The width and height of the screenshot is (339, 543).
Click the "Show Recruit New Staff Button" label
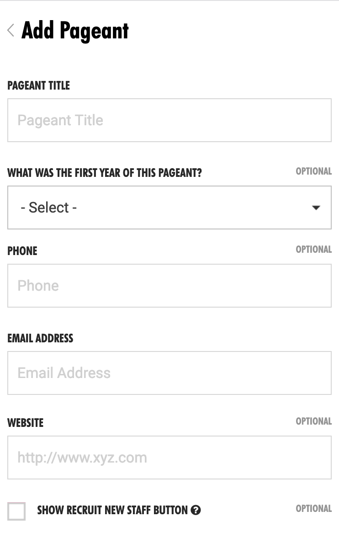pos(112,510)
